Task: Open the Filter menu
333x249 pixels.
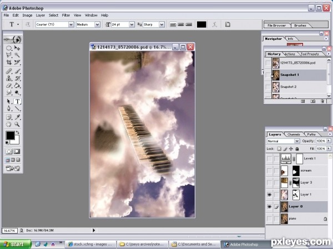Action: 66,15
